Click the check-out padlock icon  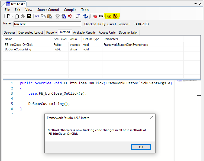[64, 16]
